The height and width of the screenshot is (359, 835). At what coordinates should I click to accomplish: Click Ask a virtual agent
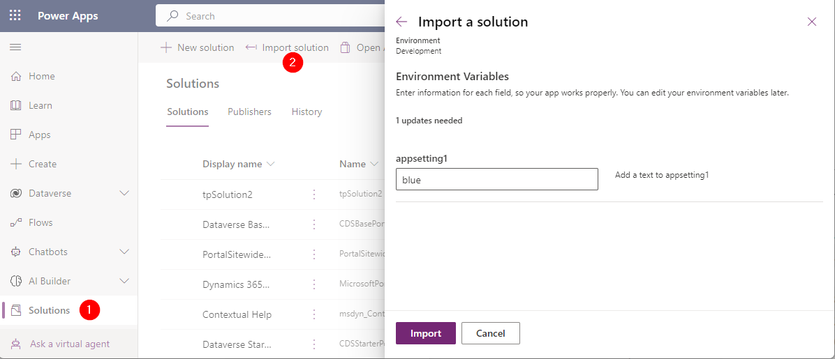tap(69, 344)
